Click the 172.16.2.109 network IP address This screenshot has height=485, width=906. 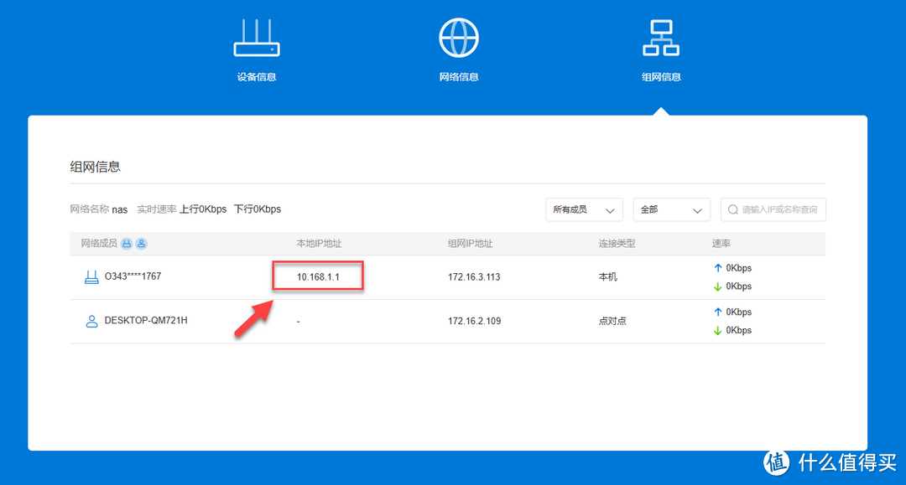click(474, 321)
